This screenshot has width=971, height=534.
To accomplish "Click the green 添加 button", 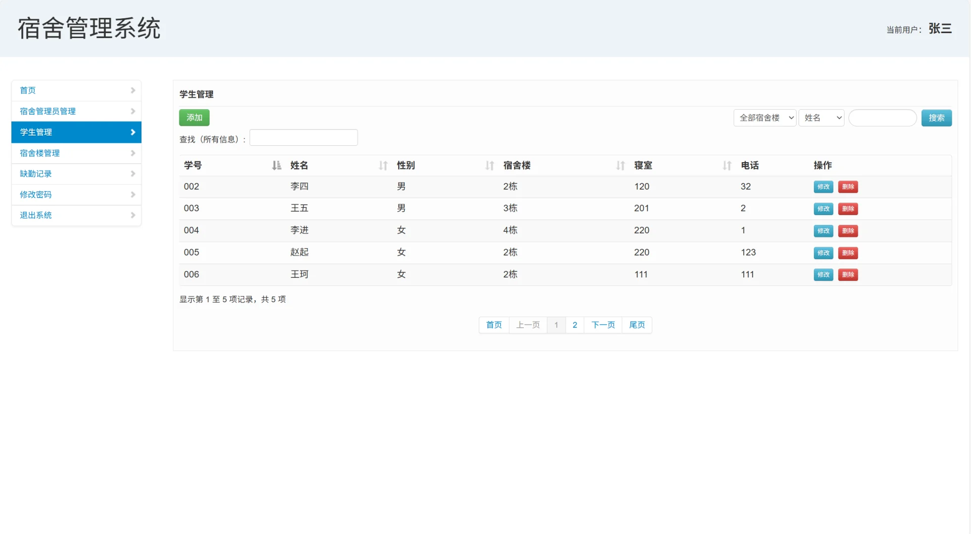I will click(x=194, y=118).
